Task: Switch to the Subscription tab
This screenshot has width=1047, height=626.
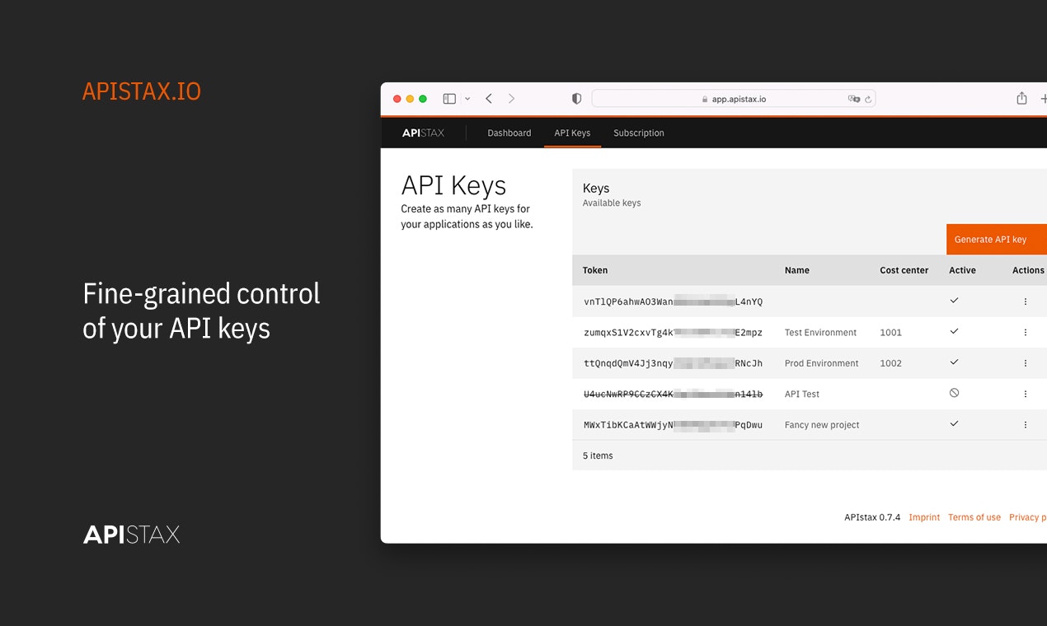Action: 639,133
